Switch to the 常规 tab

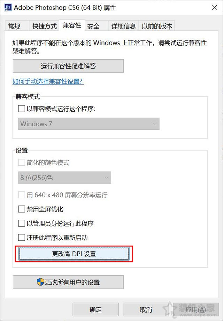click(x=15, y=25)
